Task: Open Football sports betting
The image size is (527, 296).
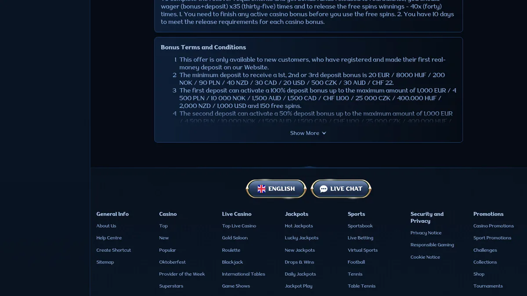Action: point(356,262)
